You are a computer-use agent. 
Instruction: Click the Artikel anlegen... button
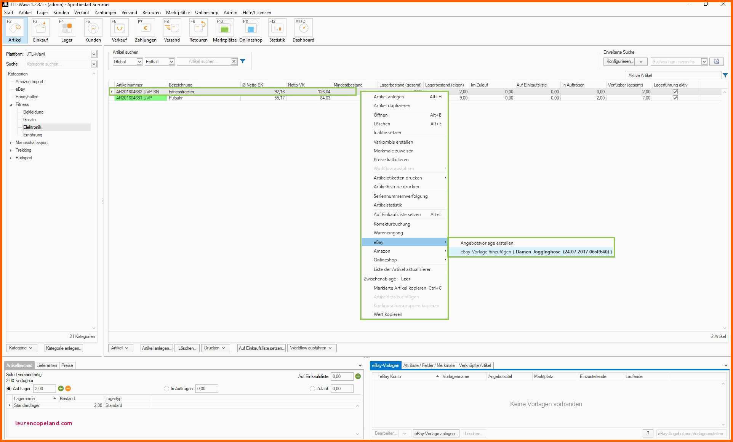[x=157, y=348]
